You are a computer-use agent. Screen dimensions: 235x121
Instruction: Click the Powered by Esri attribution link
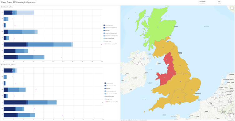coord(231,120)
